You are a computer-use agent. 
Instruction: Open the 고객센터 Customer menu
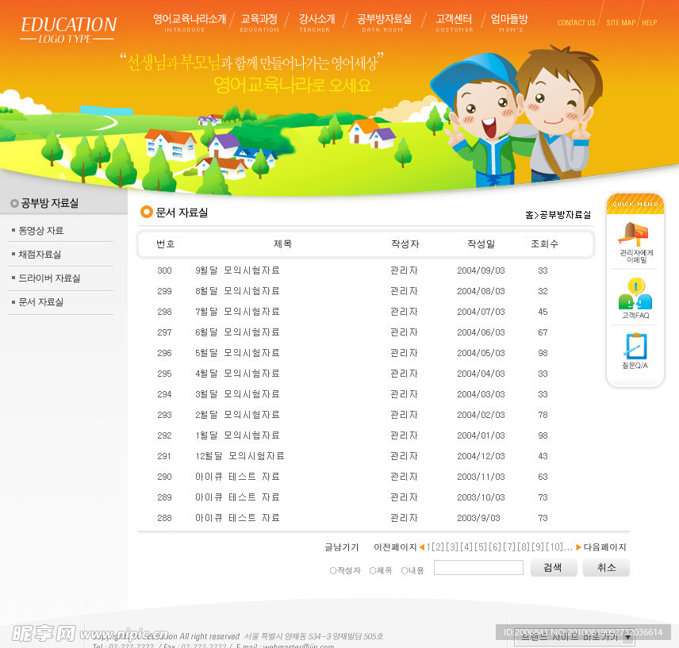pyautogui.click(x=454, y=23)
